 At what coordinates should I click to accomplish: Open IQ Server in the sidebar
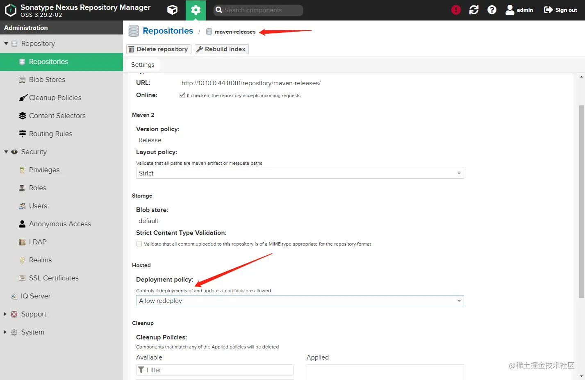61,296
